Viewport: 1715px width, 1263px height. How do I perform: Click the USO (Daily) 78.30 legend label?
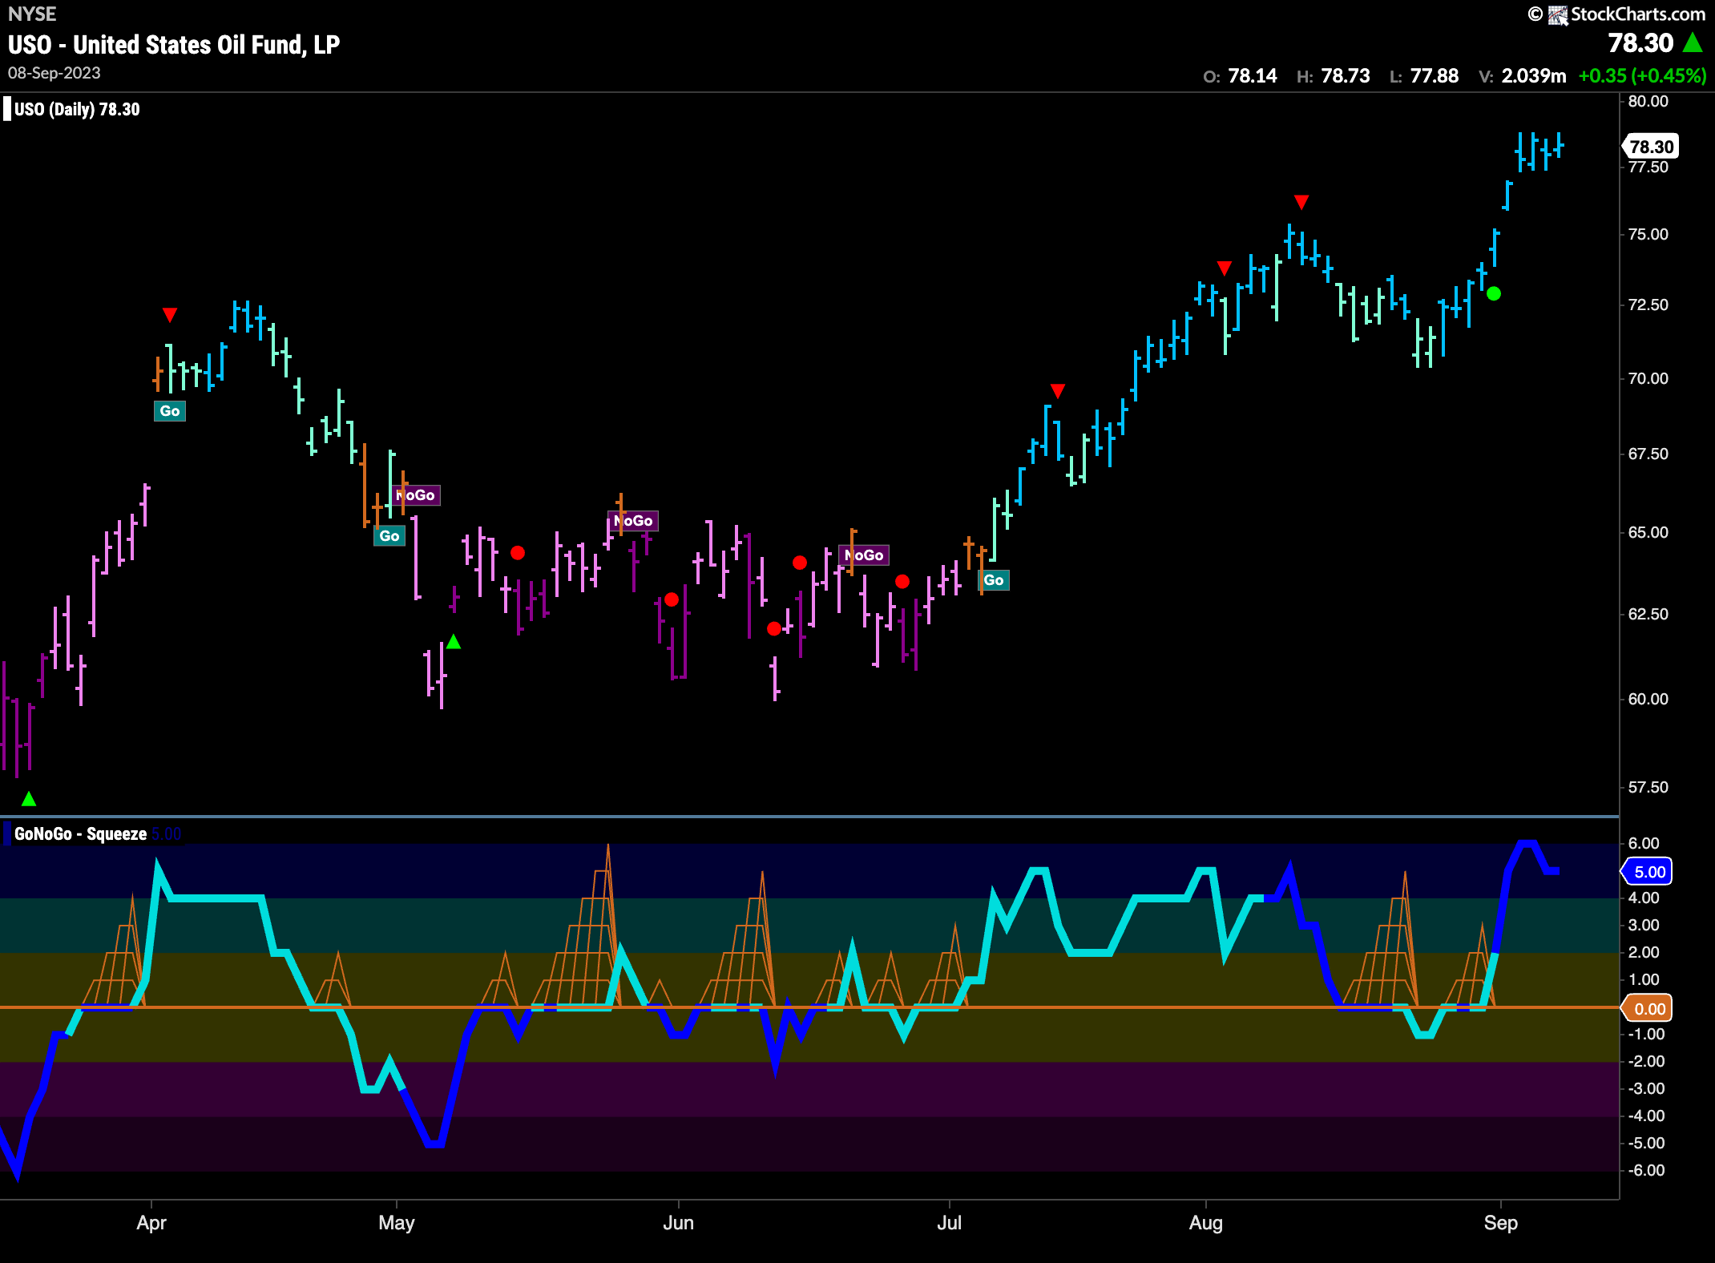(x=77, y=109)
